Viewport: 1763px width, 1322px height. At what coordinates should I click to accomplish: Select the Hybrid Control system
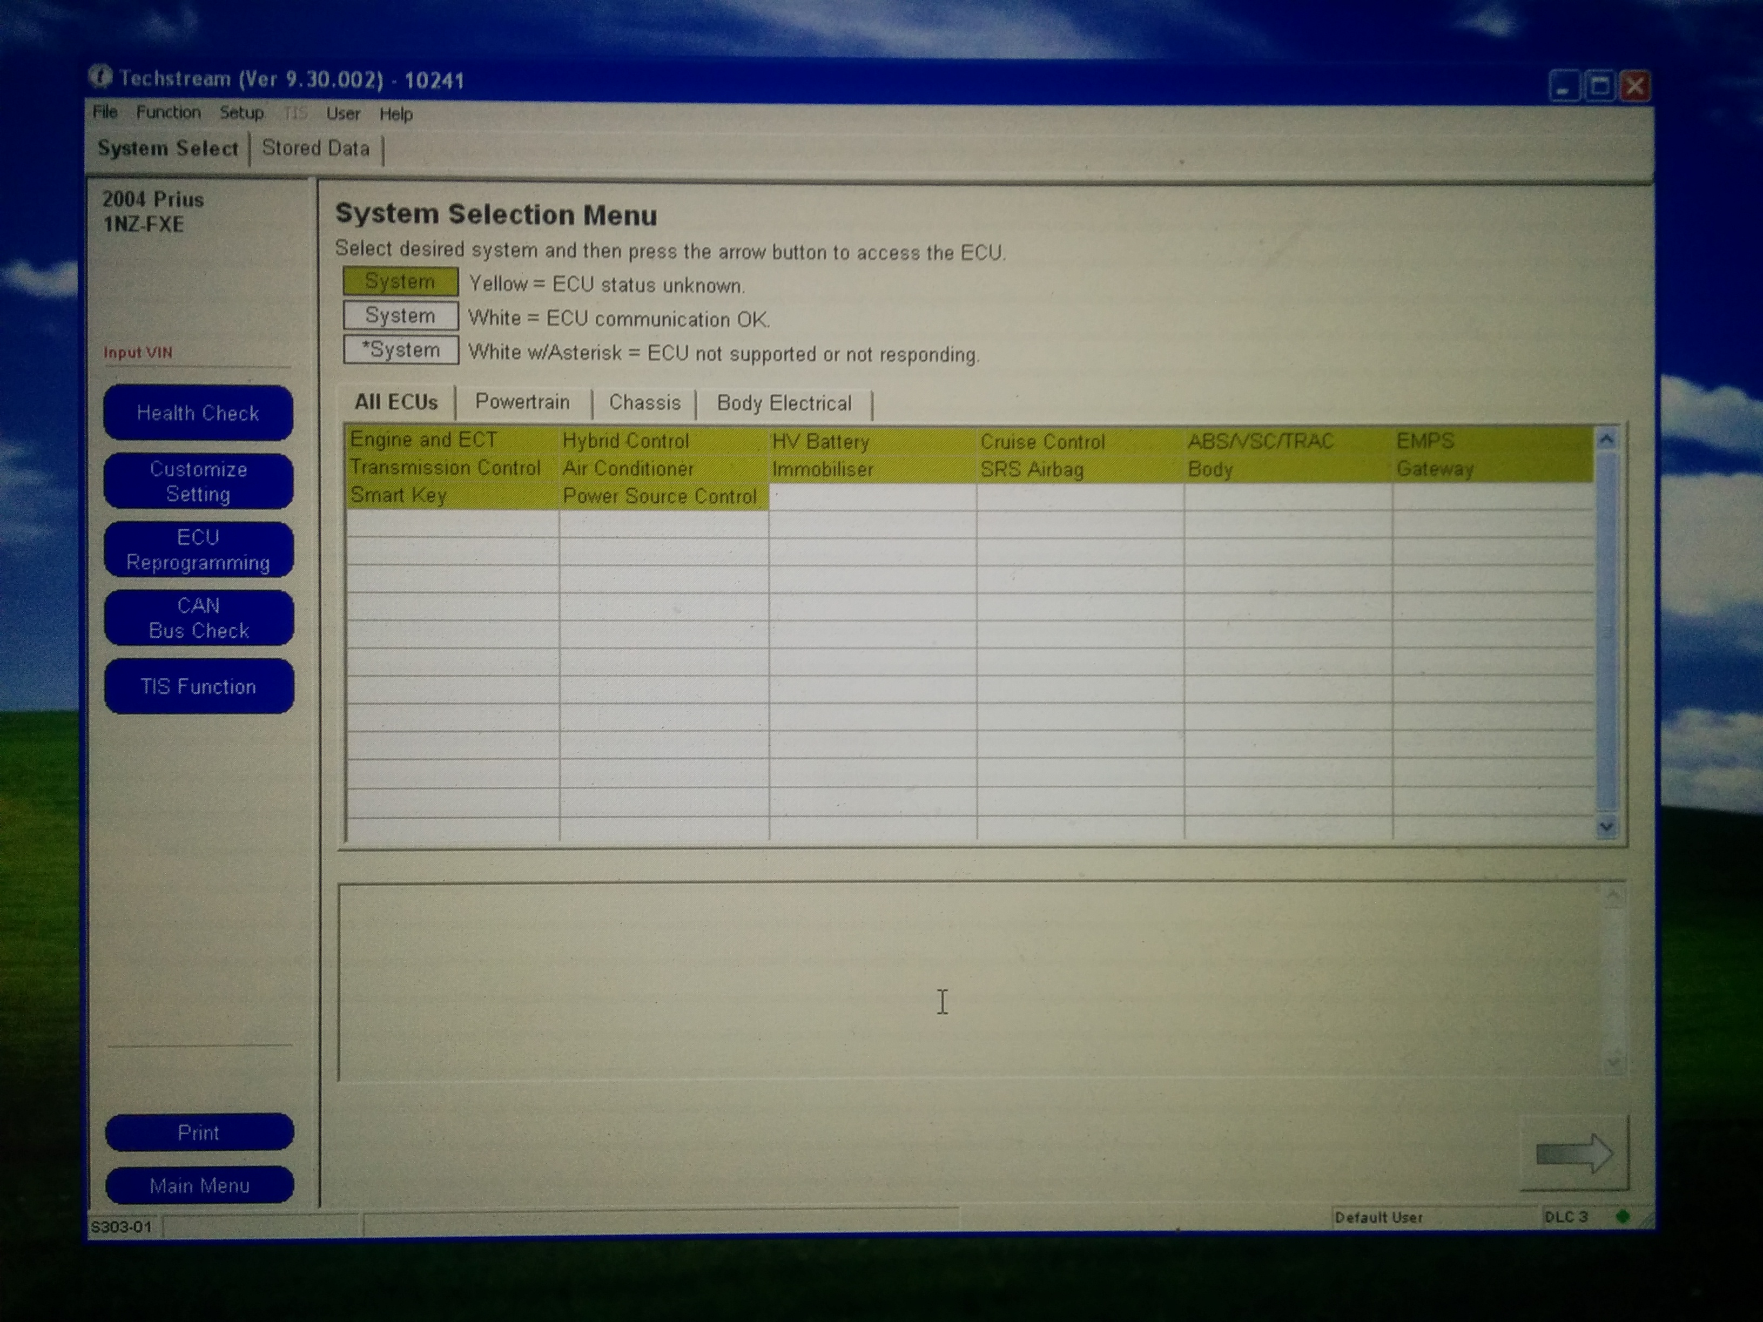pos(625,441)
